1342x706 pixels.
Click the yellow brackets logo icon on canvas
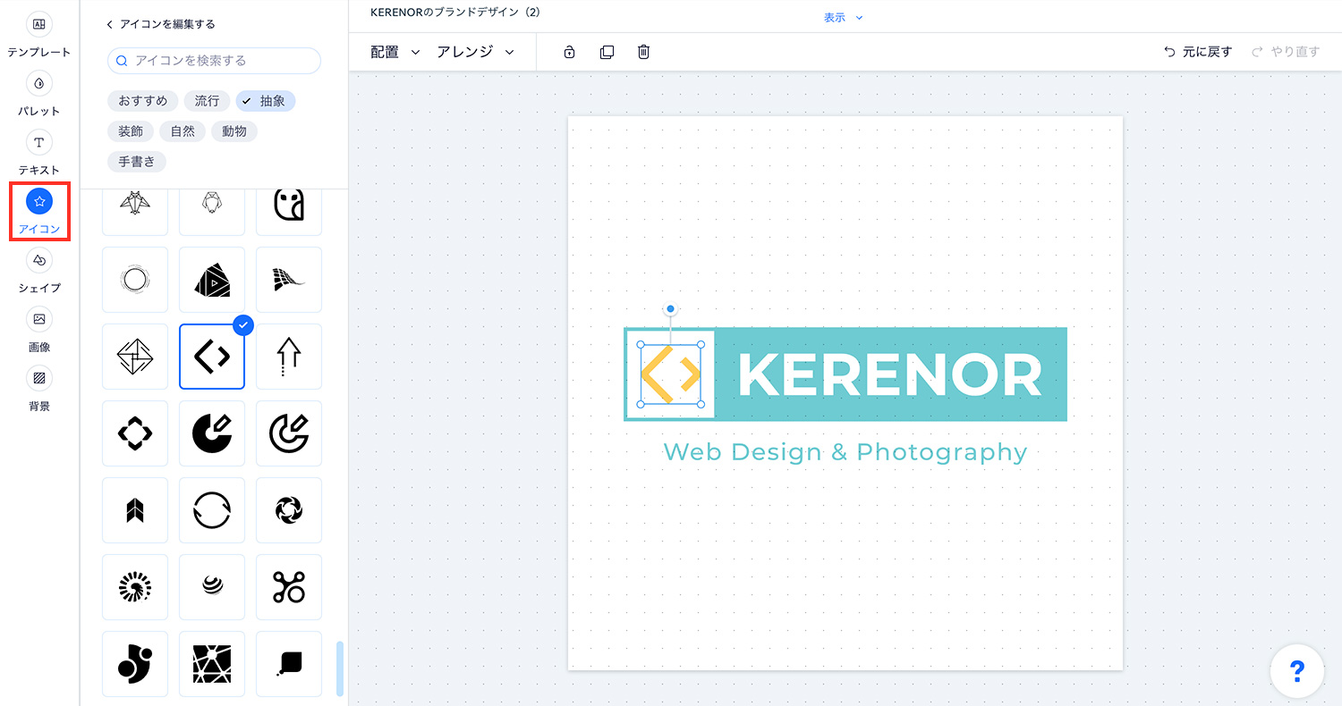pyautogui.click(x=670, y=374)
